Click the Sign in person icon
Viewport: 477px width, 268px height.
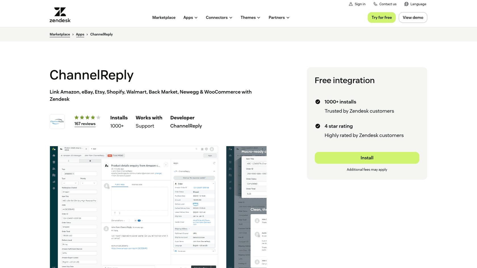coord(351,4)
